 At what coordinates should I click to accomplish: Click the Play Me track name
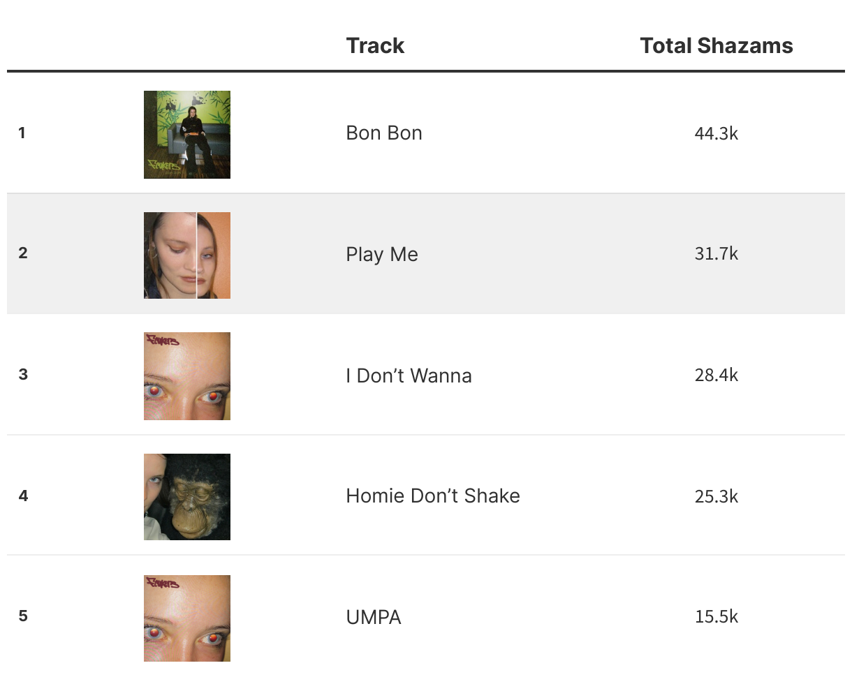coord(382,254)
